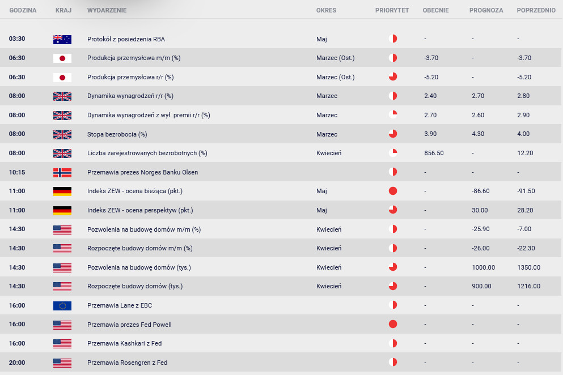Click the US flag in the Rosengren row
563x375 pixels.
[x=62, y=363]
